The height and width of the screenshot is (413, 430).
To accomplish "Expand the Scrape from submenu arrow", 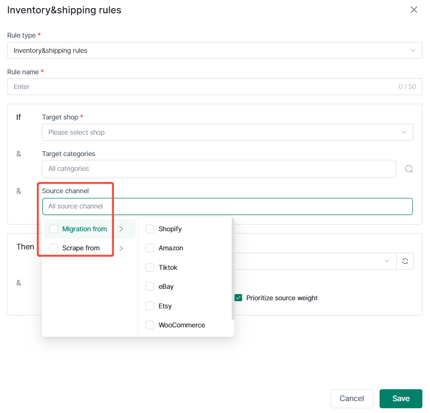I will pos(121,248).
